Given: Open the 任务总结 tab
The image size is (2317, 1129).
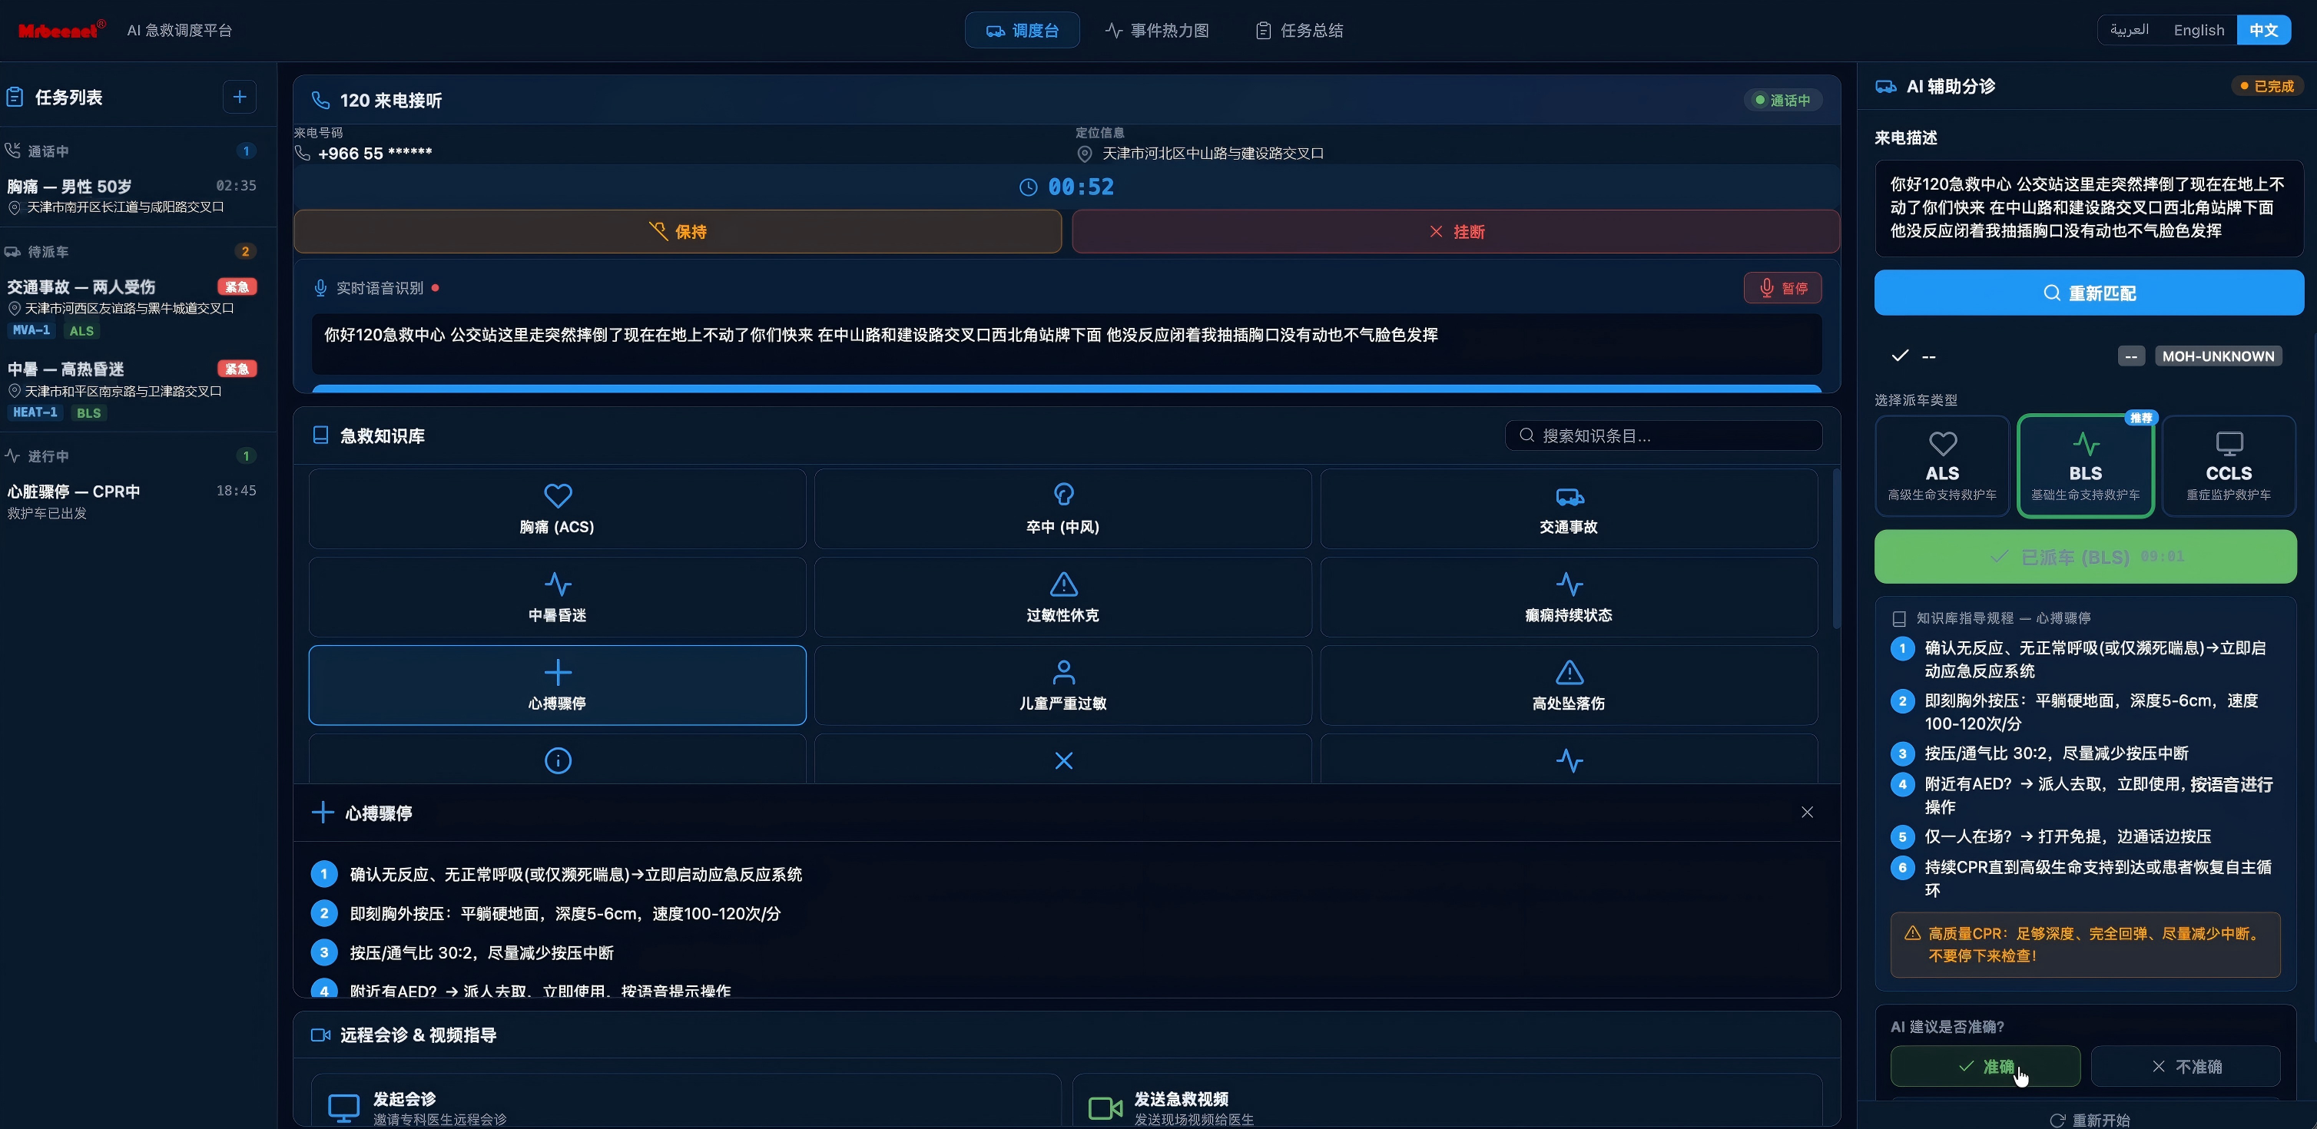Looking at the screenshot, I should point(1299,30).
